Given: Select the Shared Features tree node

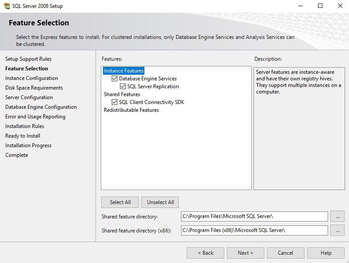Looking at the screenshot, I should (x=122, y=94).
